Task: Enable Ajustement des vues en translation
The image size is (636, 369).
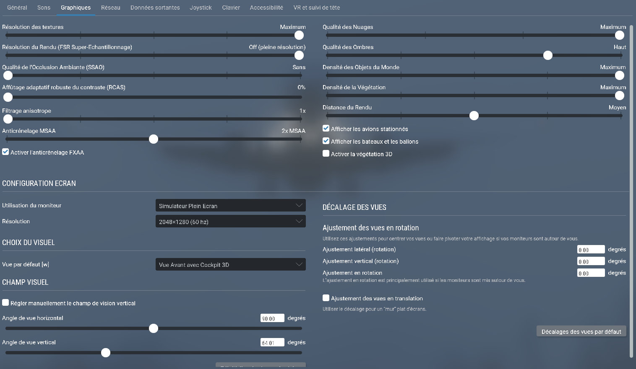Action: tap(326, 298)
